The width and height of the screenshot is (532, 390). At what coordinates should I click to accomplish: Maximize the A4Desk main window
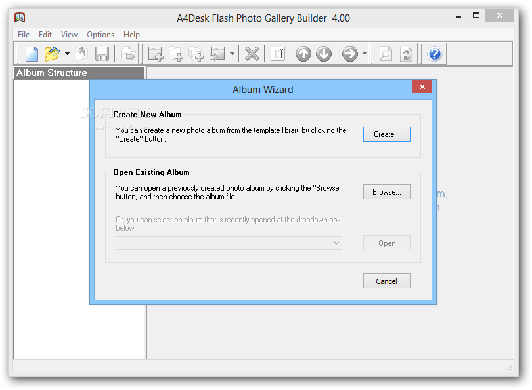(476, 16)
